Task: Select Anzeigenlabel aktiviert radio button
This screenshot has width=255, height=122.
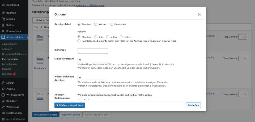Action: (x=96, y=24)
